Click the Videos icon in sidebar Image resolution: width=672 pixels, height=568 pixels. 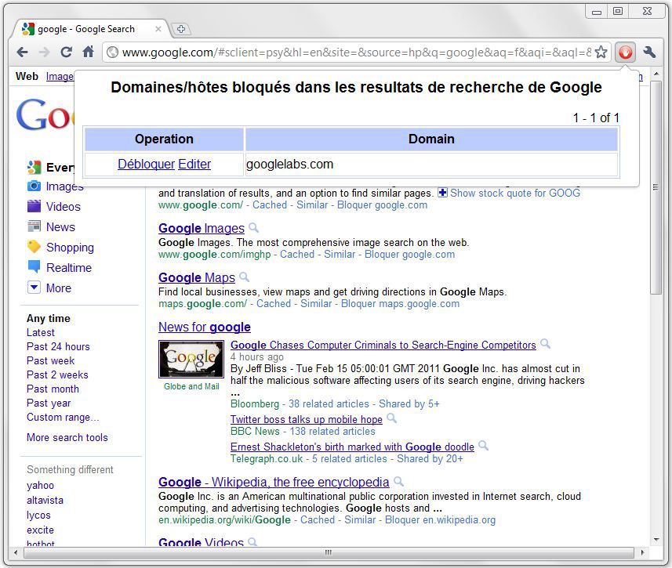[x=34, y=207]
